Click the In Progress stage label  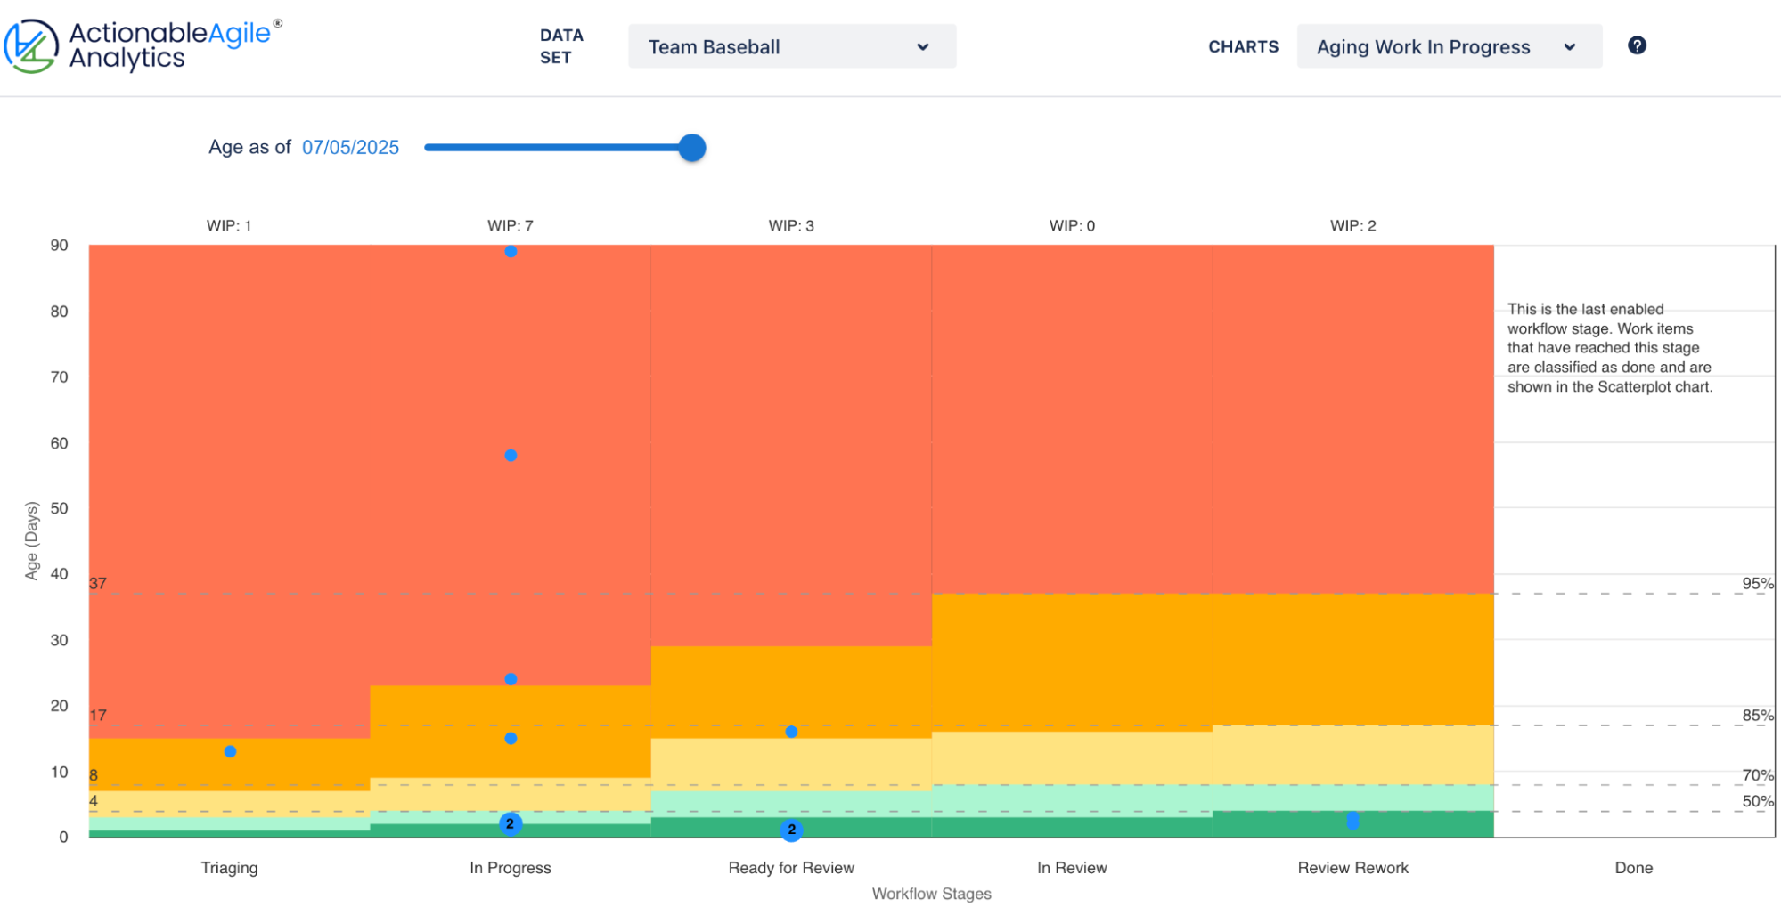pos(510,868)
